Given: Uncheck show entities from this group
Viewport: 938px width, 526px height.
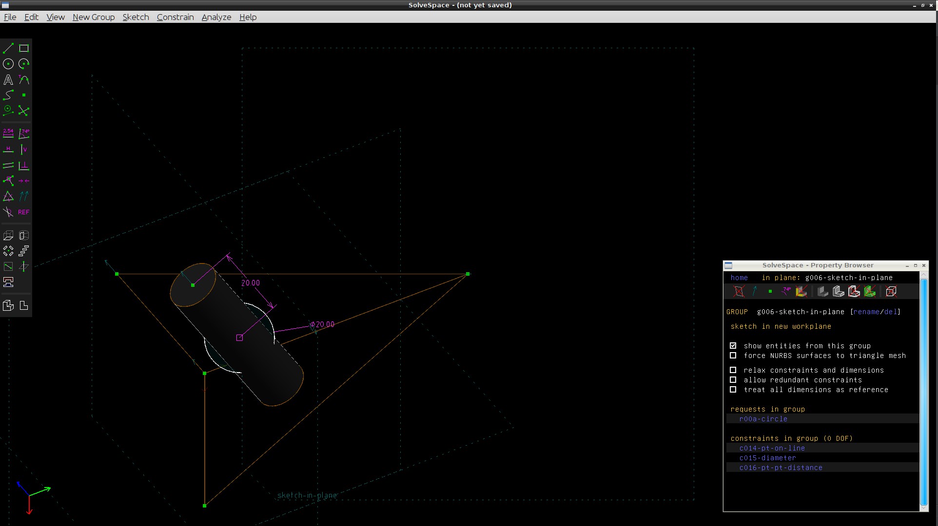Looking at the screenshot, I should 733,346.
